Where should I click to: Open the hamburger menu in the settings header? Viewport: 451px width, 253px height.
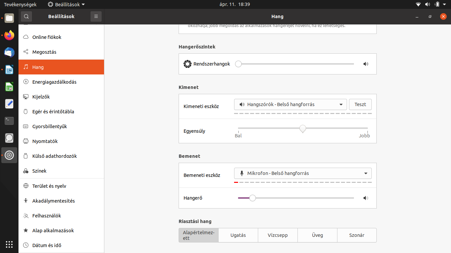(96, 16)
